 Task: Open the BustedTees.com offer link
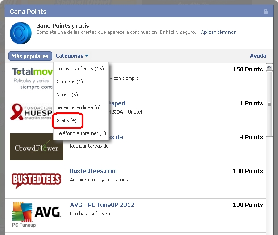(93, 171)
